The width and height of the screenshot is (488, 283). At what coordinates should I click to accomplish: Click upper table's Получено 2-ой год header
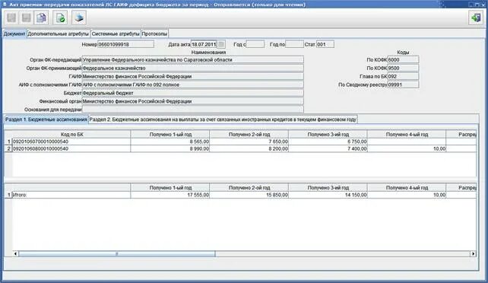click(x=249, y=135)
